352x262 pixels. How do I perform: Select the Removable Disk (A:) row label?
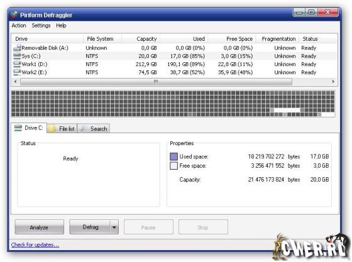click(x=45, y=48)
